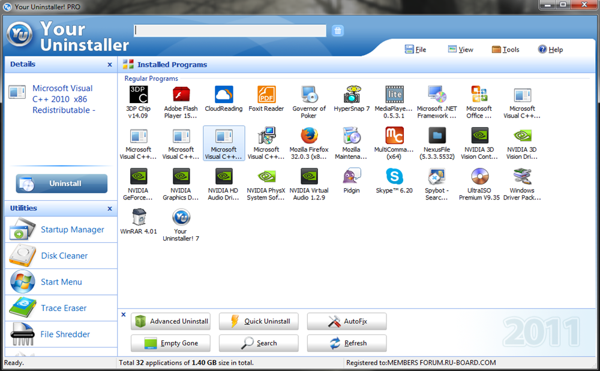Select NVIDIA 3D Vision Controller entry
Image resolution: width=600 pixels, height=371 pixels.
tap(479, 143)
